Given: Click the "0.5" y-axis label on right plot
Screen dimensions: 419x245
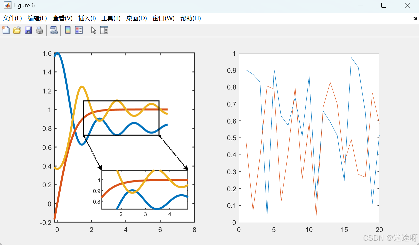Looking at the screenshot, I should point(231,138).
